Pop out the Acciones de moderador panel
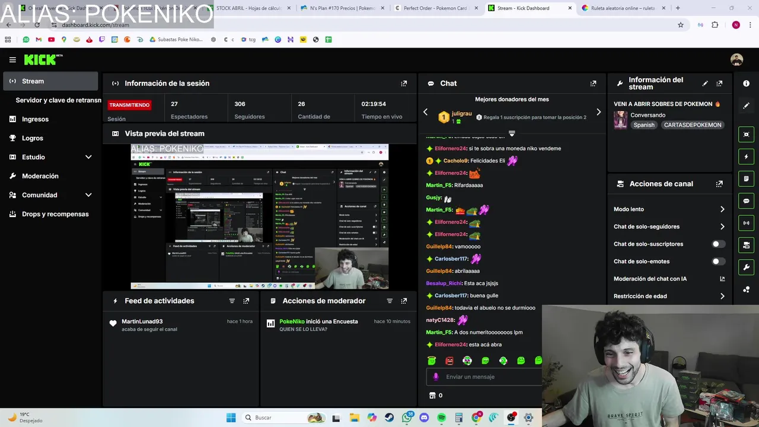Screen dimensions: 759x427 [404, 301]
